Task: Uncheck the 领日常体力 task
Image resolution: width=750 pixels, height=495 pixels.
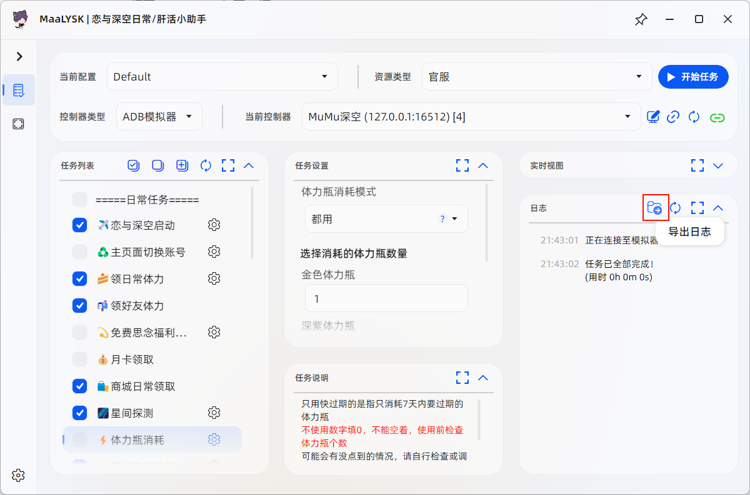Action: pyautogui.click(x=79, y=278)
